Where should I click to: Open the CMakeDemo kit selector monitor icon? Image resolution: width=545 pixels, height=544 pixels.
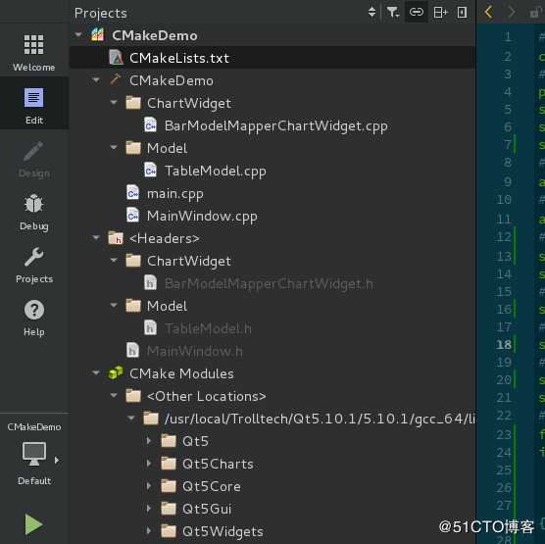click(x=34, y=454)
